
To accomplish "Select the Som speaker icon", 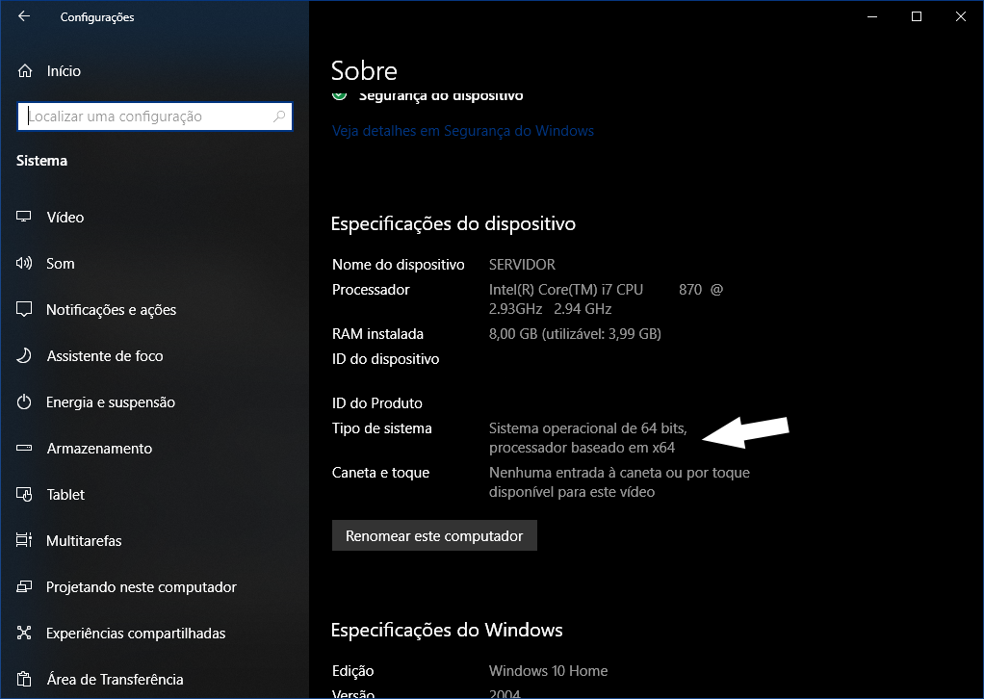I will [24, 263].
